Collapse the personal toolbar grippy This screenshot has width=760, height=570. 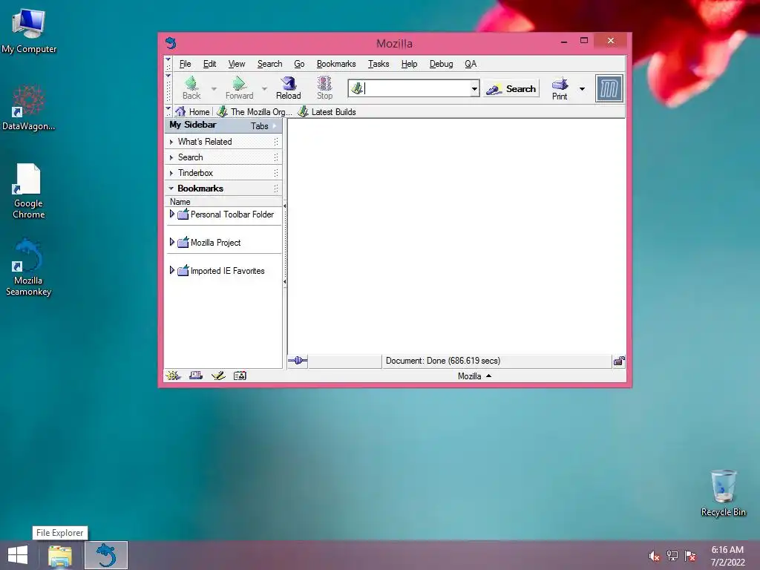(168, 111)
